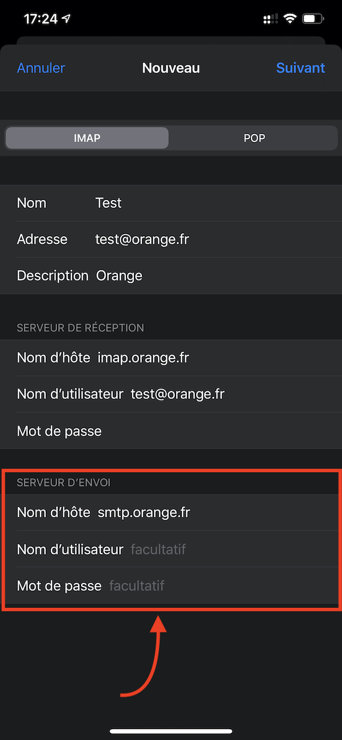Screen dimensions: 342x740
Task: Tap the Nouveau title
Action: [x=171, y=68]
